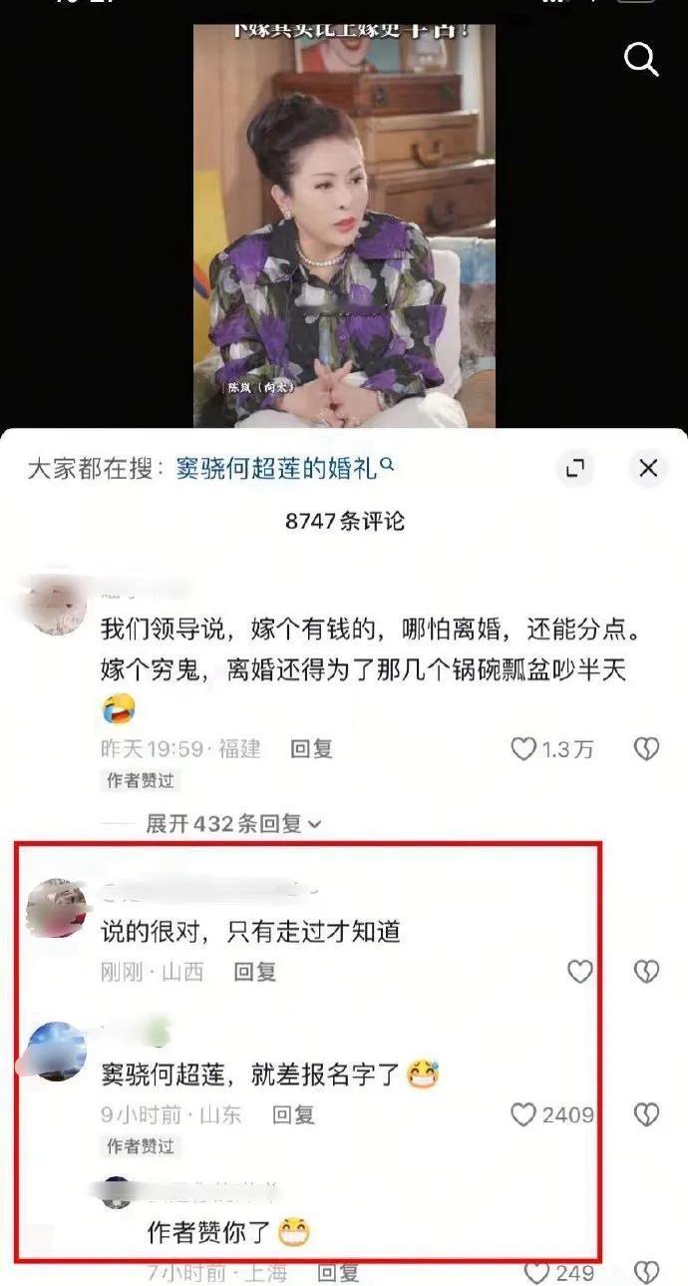The width and height of the screenshot is (688, 1286).
Task: Tap the video of the woman in purple
Action: point(343,226)
